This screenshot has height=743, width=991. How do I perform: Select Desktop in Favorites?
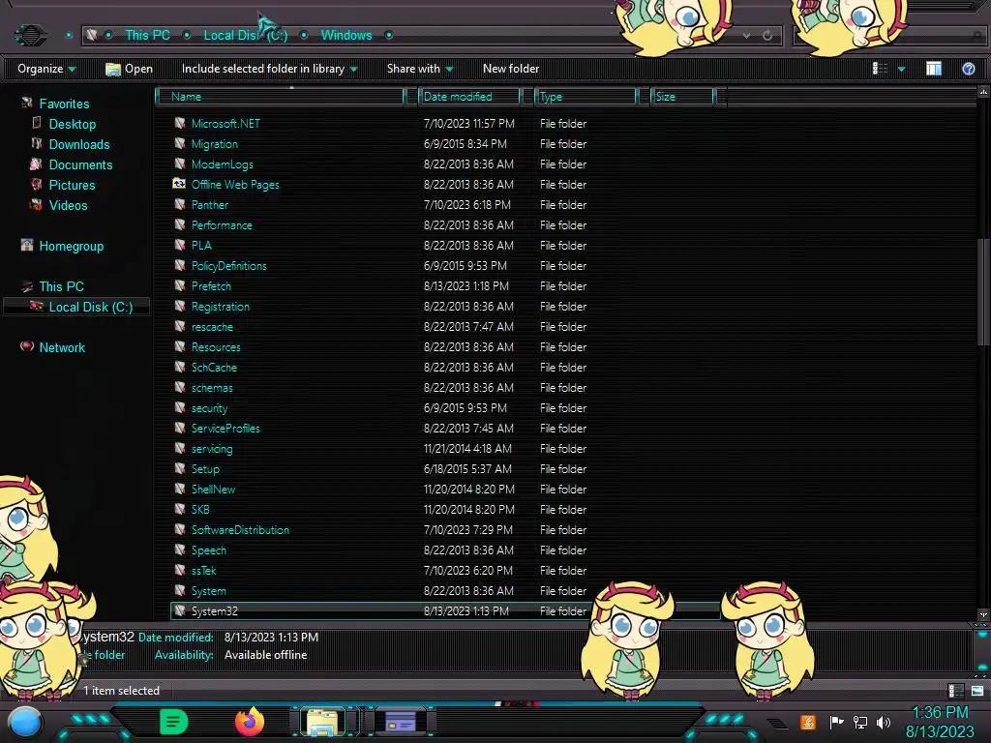point(73,125)
